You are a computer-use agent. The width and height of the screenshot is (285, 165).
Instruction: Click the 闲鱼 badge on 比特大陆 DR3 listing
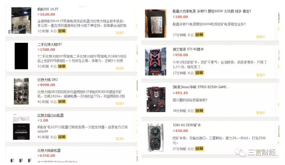pyautogui.click(x=62, y=102)
